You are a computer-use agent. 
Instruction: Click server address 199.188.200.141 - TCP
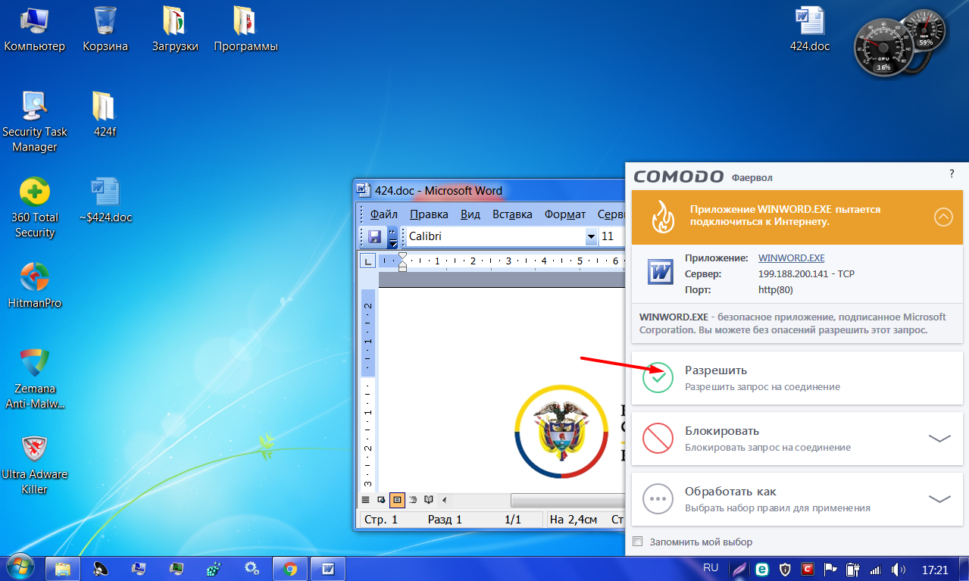806,273
